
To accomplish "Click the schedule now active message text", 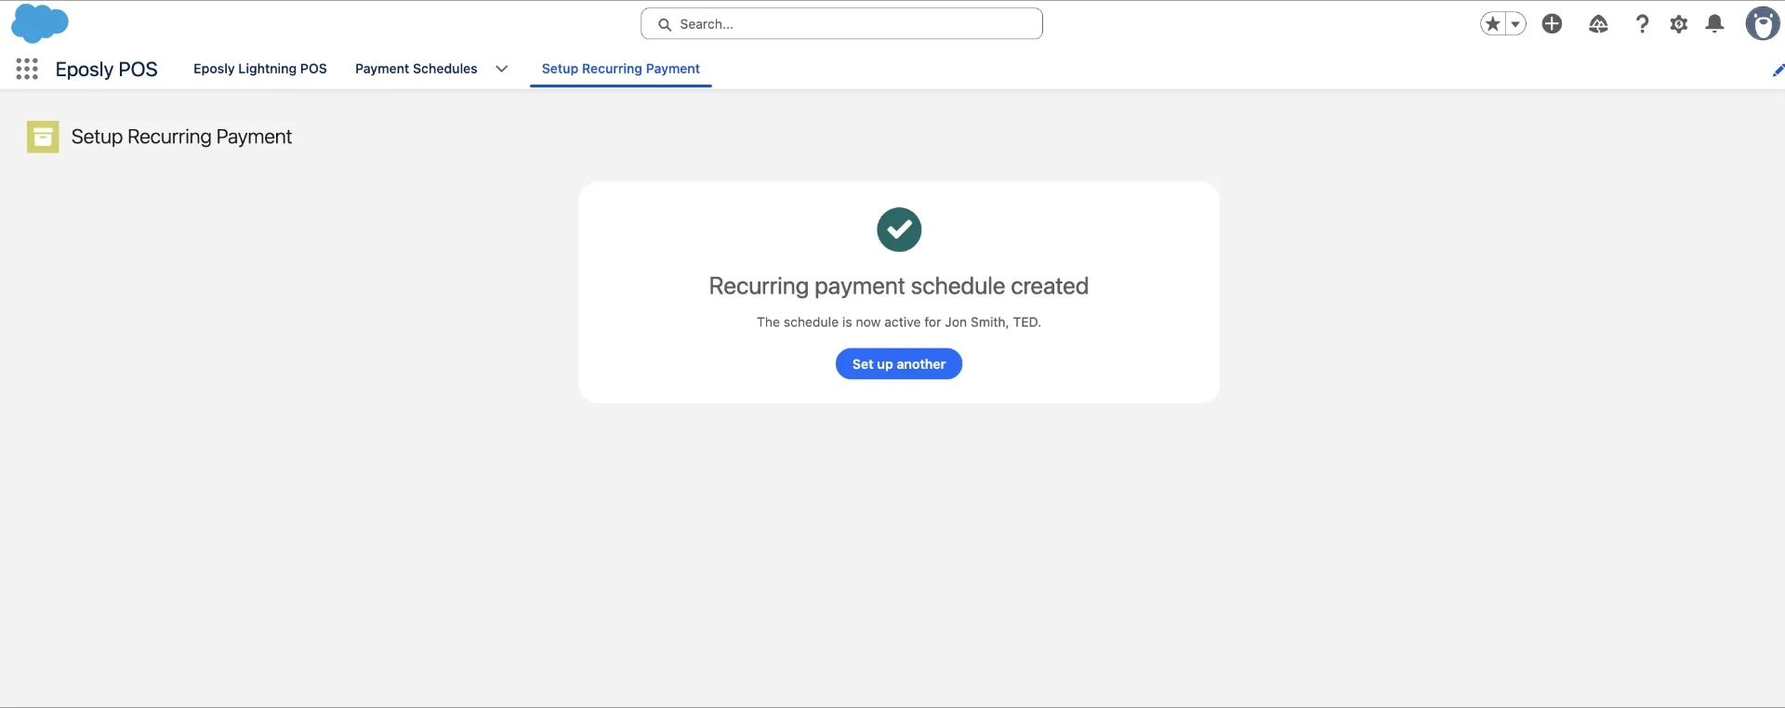I will (x=899, y=322).
